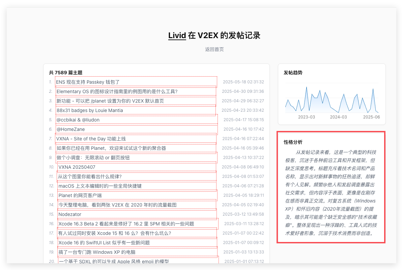
Task: Open the 'Nodezator' post
Action: click(70, 214)
